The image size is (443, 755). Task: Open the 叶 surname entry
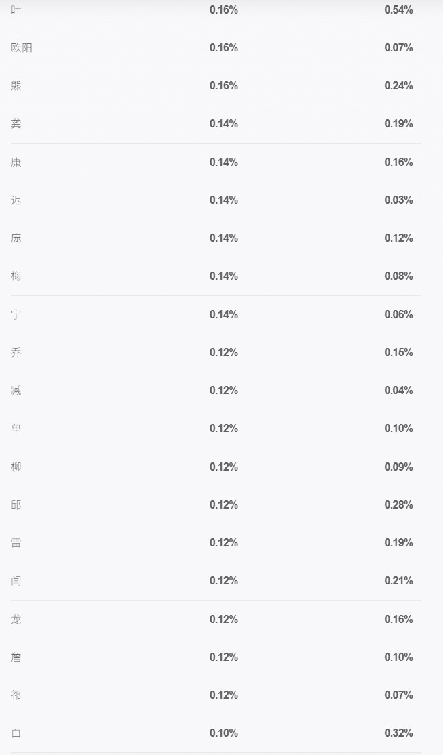[16, 9]
